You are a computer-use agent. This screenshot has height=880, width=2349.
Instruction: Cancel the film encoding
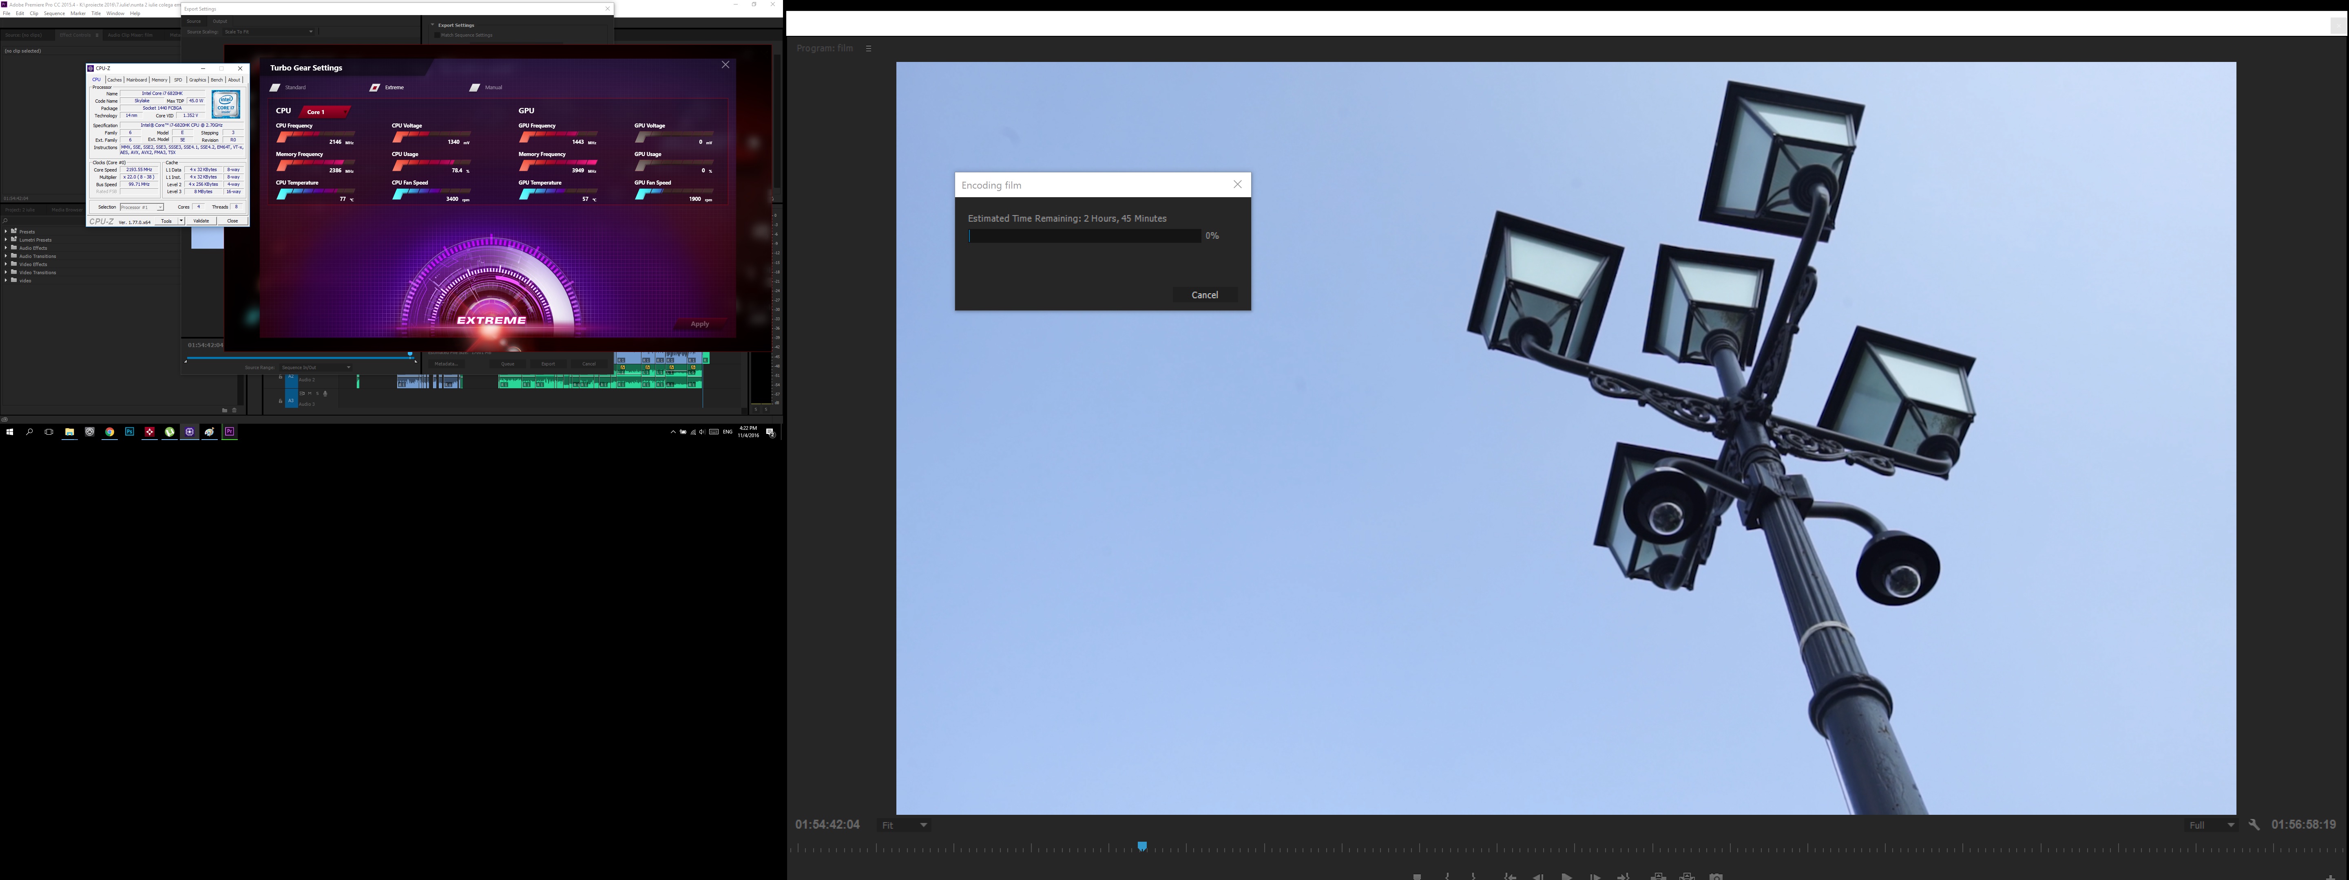[x=1205, y=294]
